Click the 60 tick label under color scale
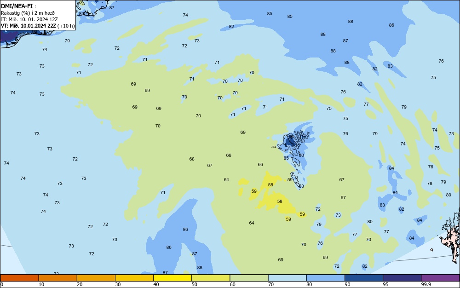This screenshot has height=288, width=460. click(233, 284)
